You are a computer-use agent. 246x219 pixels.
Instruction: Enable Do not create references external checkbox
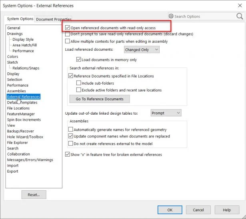click(x=71, y=143)
